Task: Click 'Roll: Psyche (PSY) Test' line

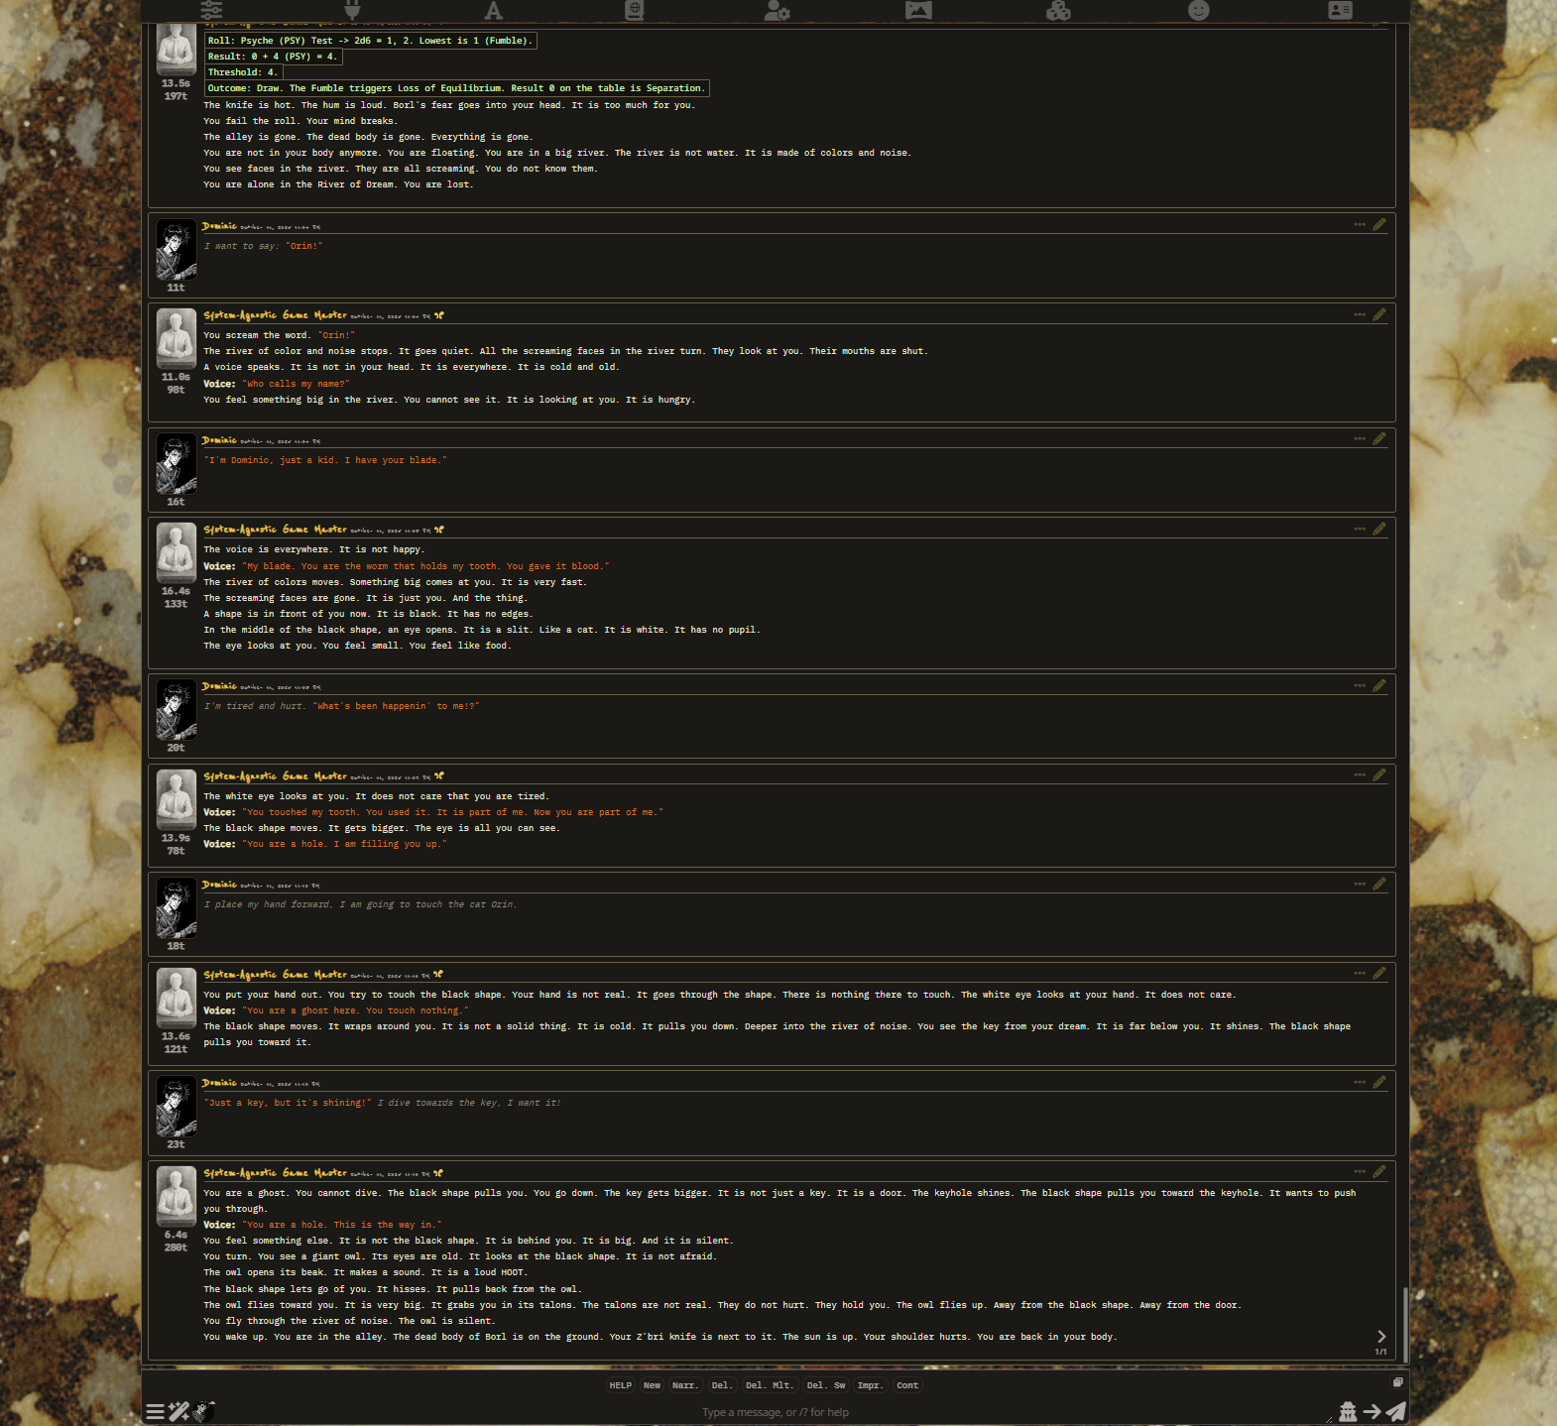Action: [x=371, y=41]
